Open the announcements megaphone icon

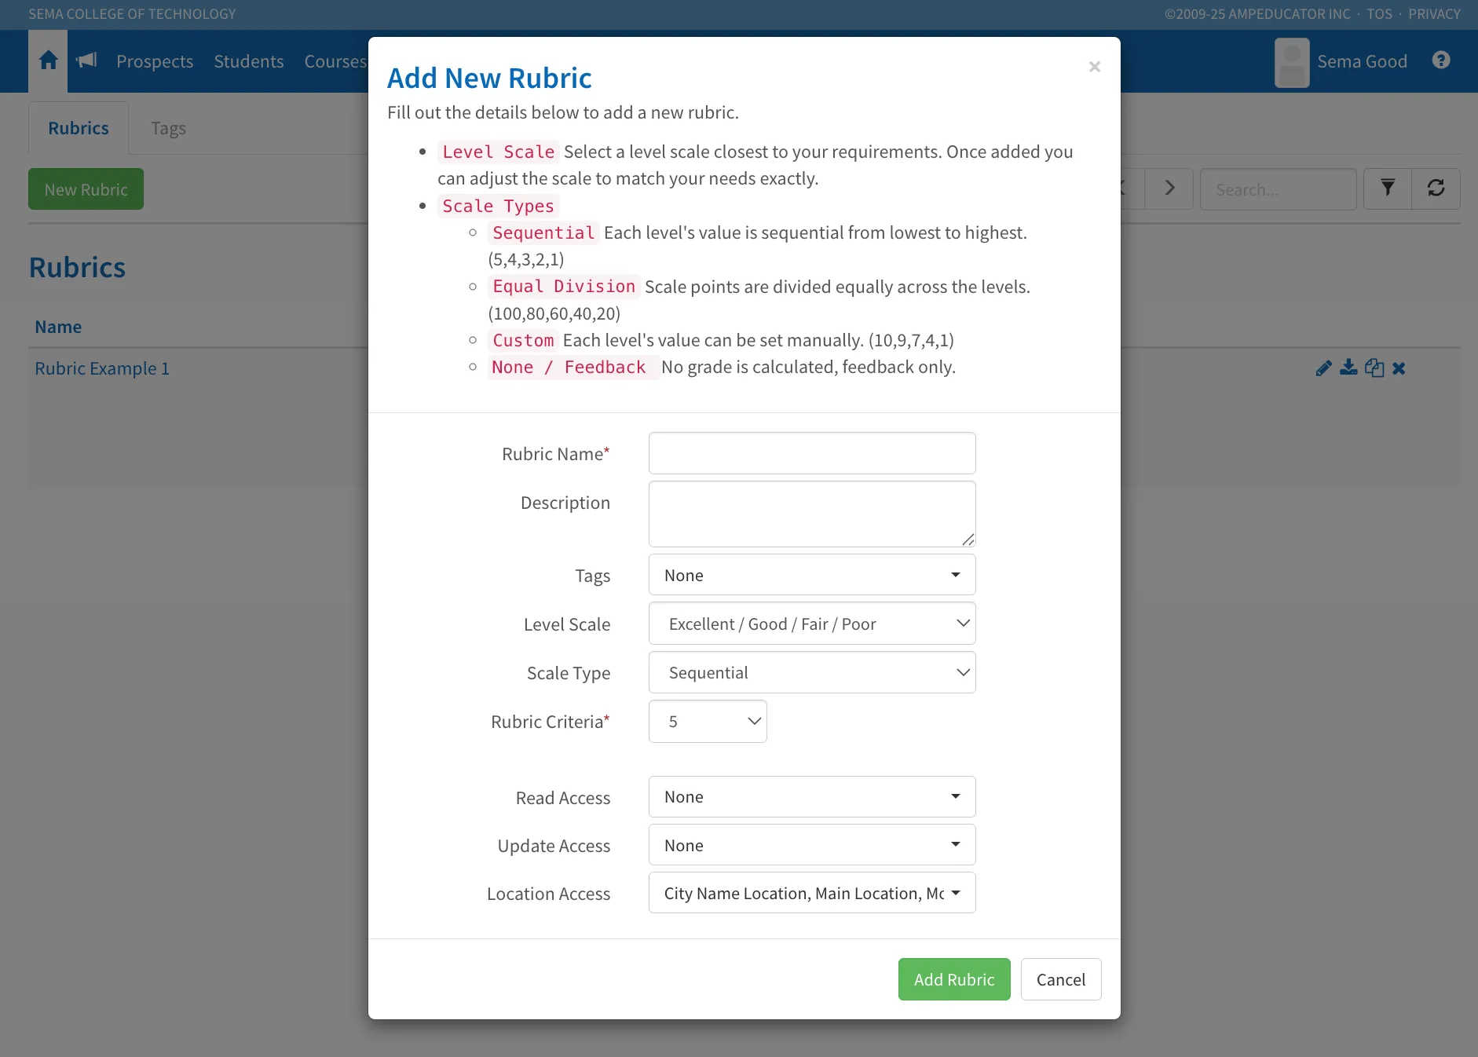pyautogui.click(x=86, y=60)
